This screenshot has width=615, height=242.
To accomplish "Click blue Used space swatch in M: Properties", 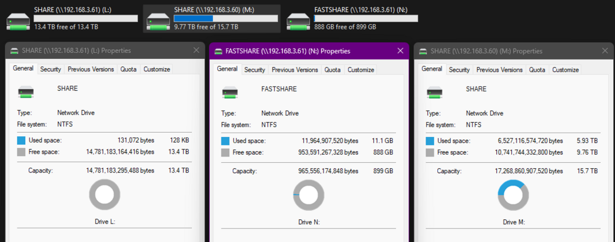I will point(430,141).
